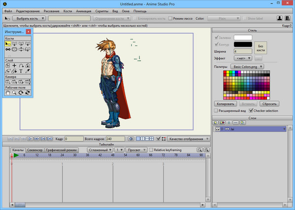Click the Всего кадров field showing 240
Screen dimensions: 295x210
[x=115, y=139]
